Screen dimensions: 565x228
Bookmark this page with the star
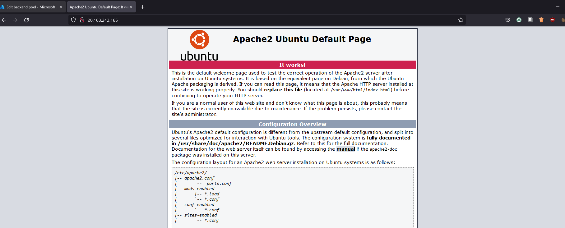coord(461,20)
